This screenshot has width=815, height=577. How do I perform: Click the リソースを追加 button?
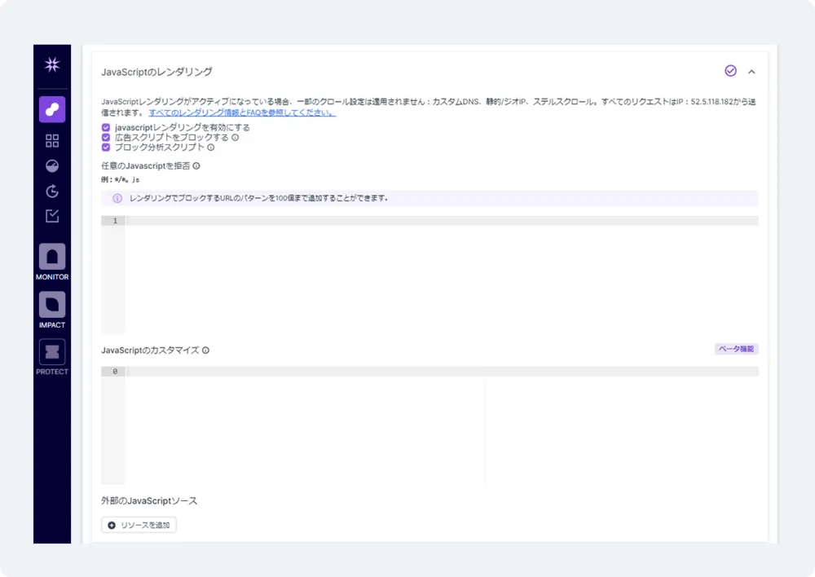coord(139,525)
